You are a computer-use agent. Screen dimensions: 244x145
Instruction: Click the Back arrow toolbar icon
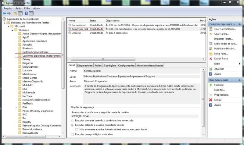tap(4, 13)
